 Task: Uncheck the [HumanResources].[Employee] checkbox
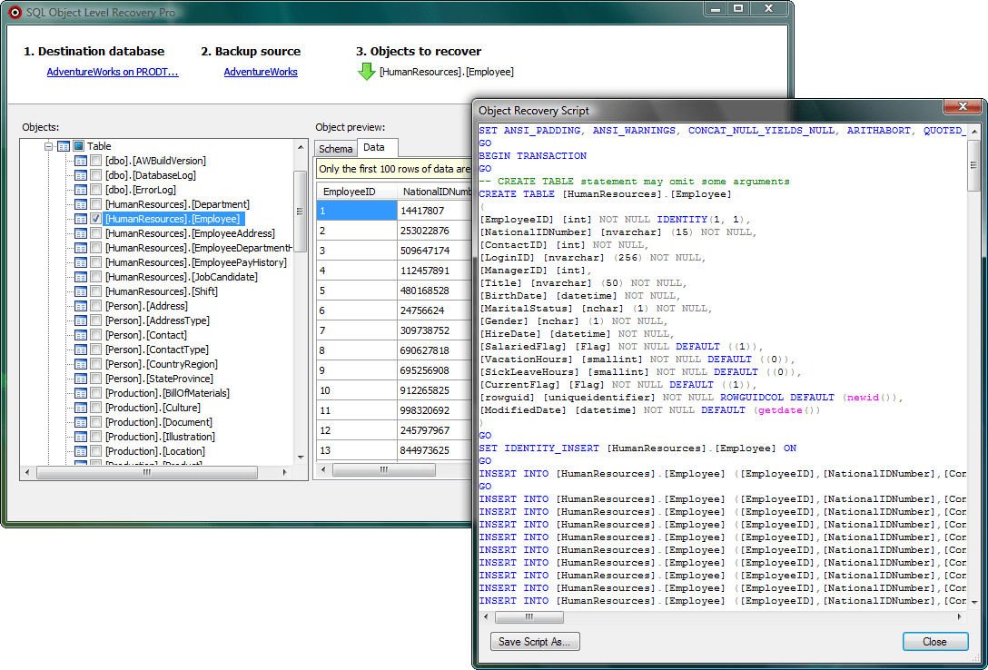pyautogui.click(x=95, y=218)
